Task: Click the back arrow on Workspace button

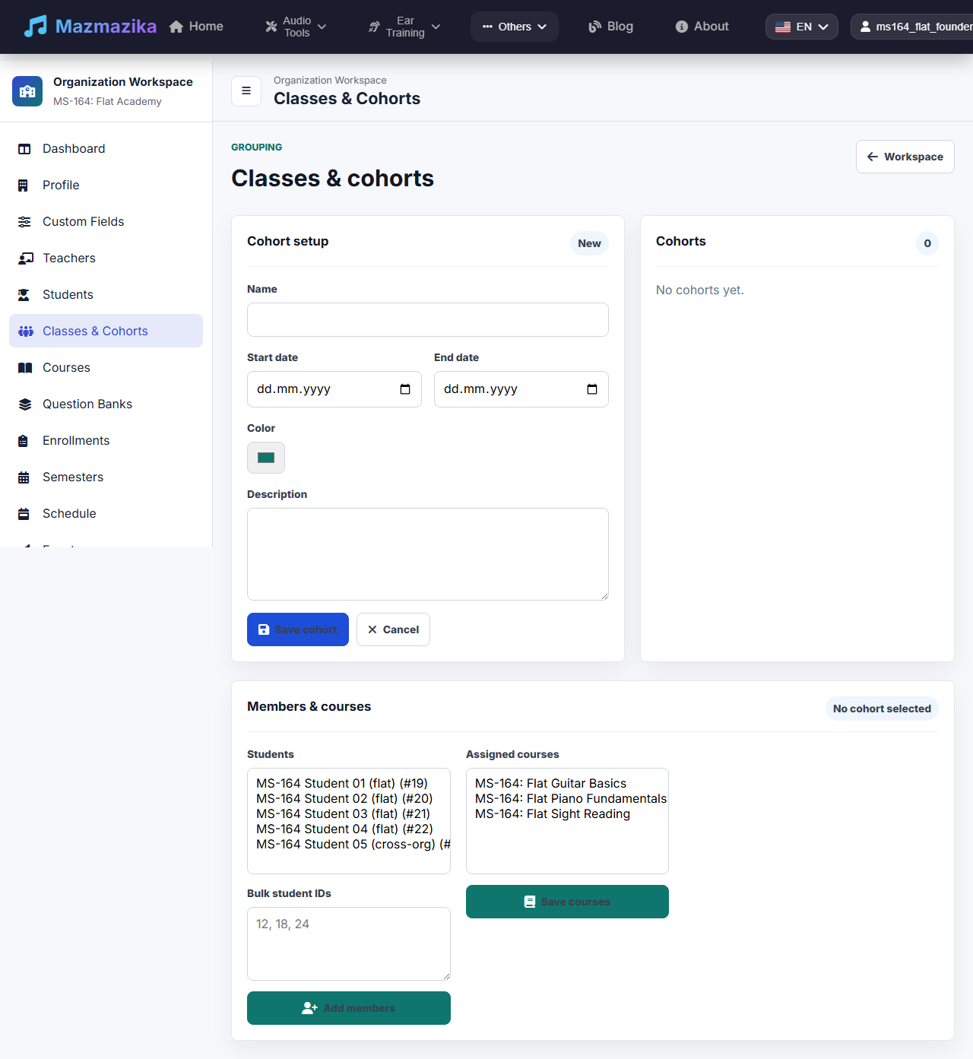Action: (x=873, y=157)
